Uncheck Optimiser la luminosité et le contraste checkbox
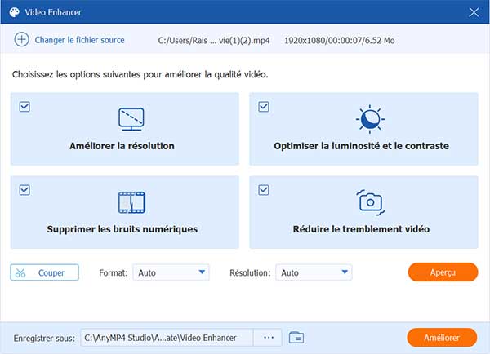The image size is (490, 354). click(264, 107)
